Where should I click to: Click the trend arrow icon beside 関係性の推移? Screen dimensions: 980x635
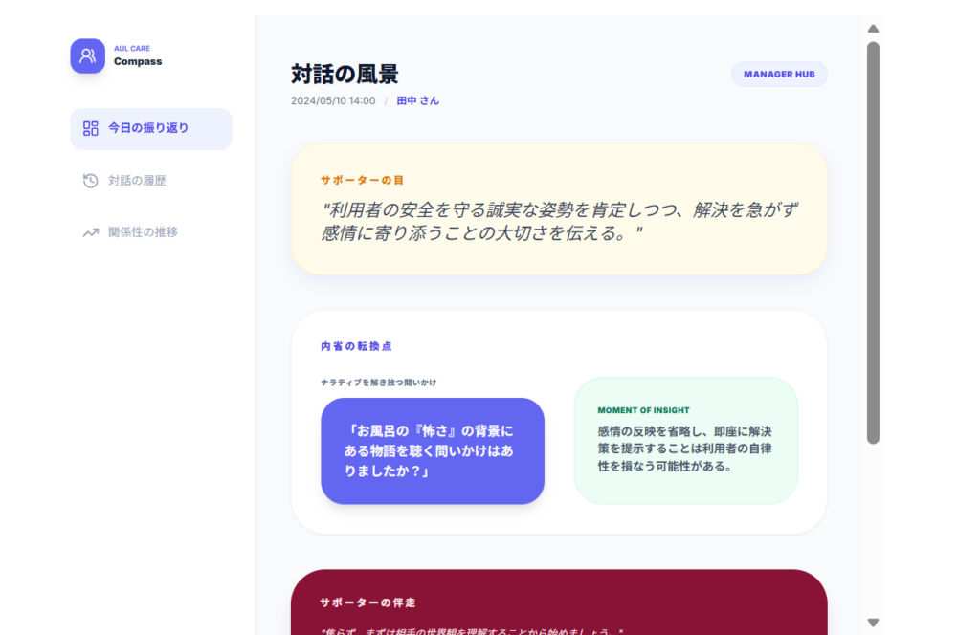click(91, 232)
